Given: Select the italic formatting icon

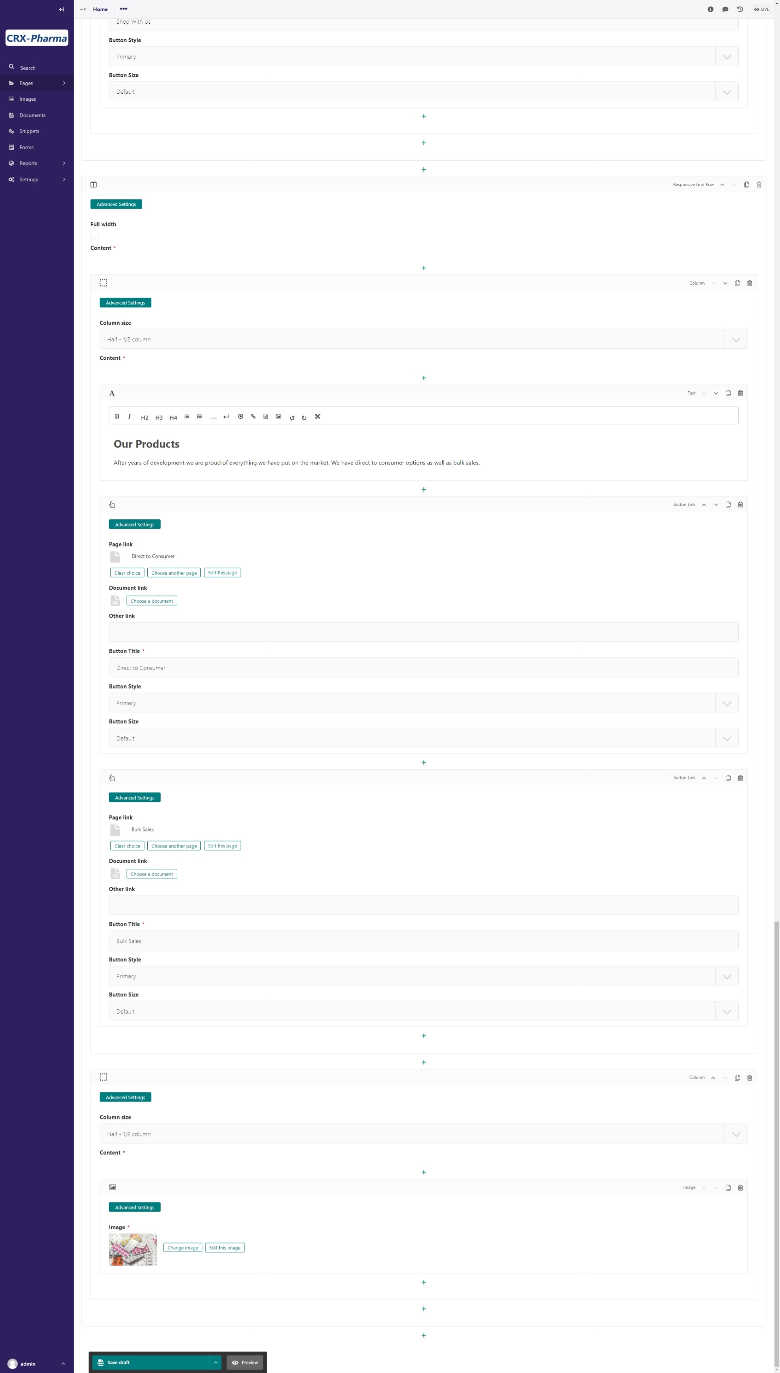Looking at the screenshot, I should click(129, 417).
